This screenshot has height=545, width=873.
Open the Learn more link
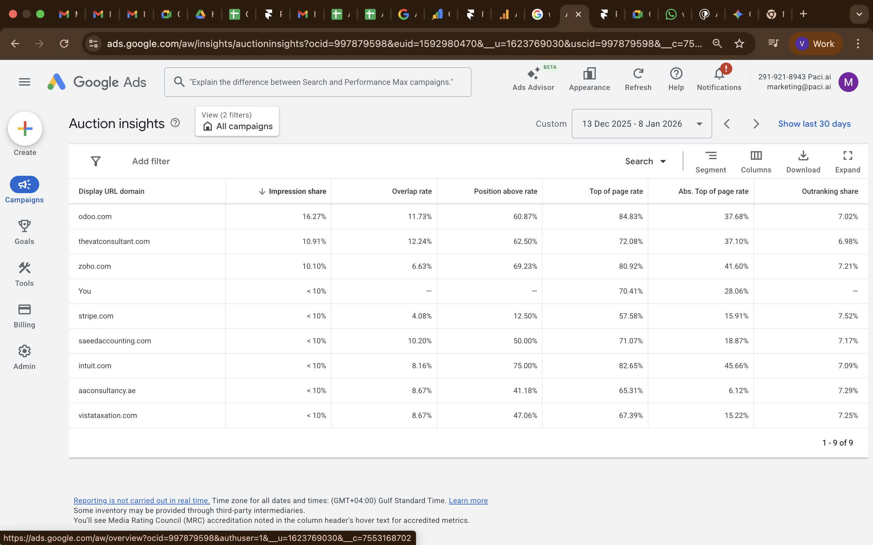click(x=468, y=501)
